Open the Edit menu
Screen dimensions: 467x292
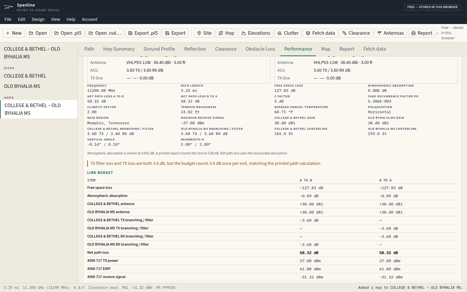tap(22, 19)
